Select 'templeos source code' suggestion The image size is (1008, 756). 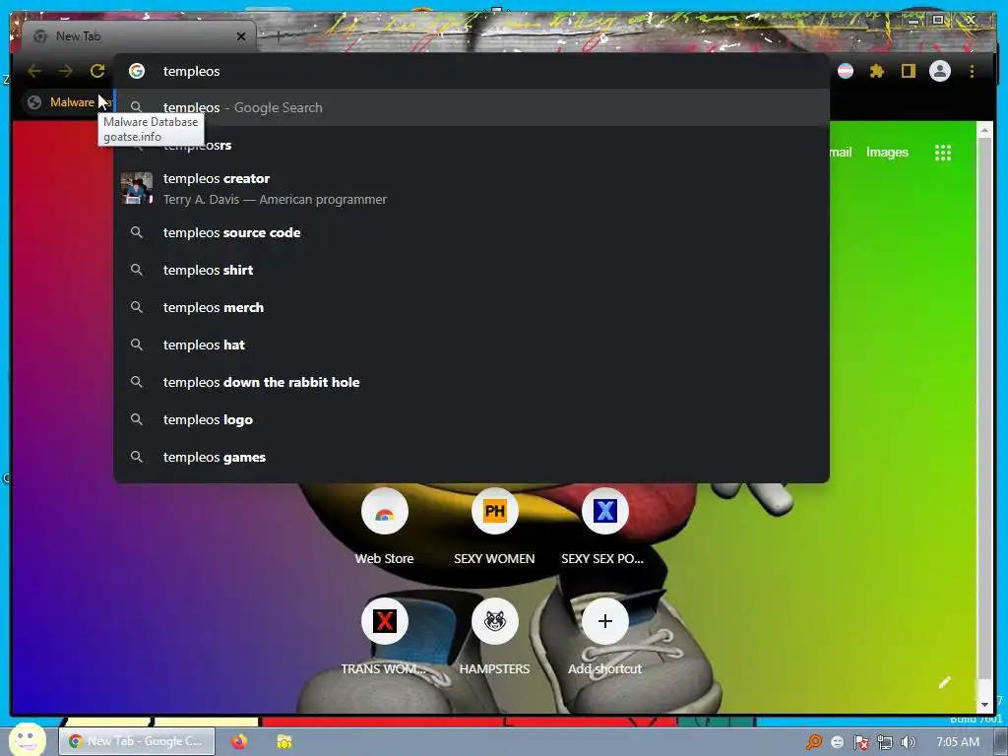tap(472, 232)
